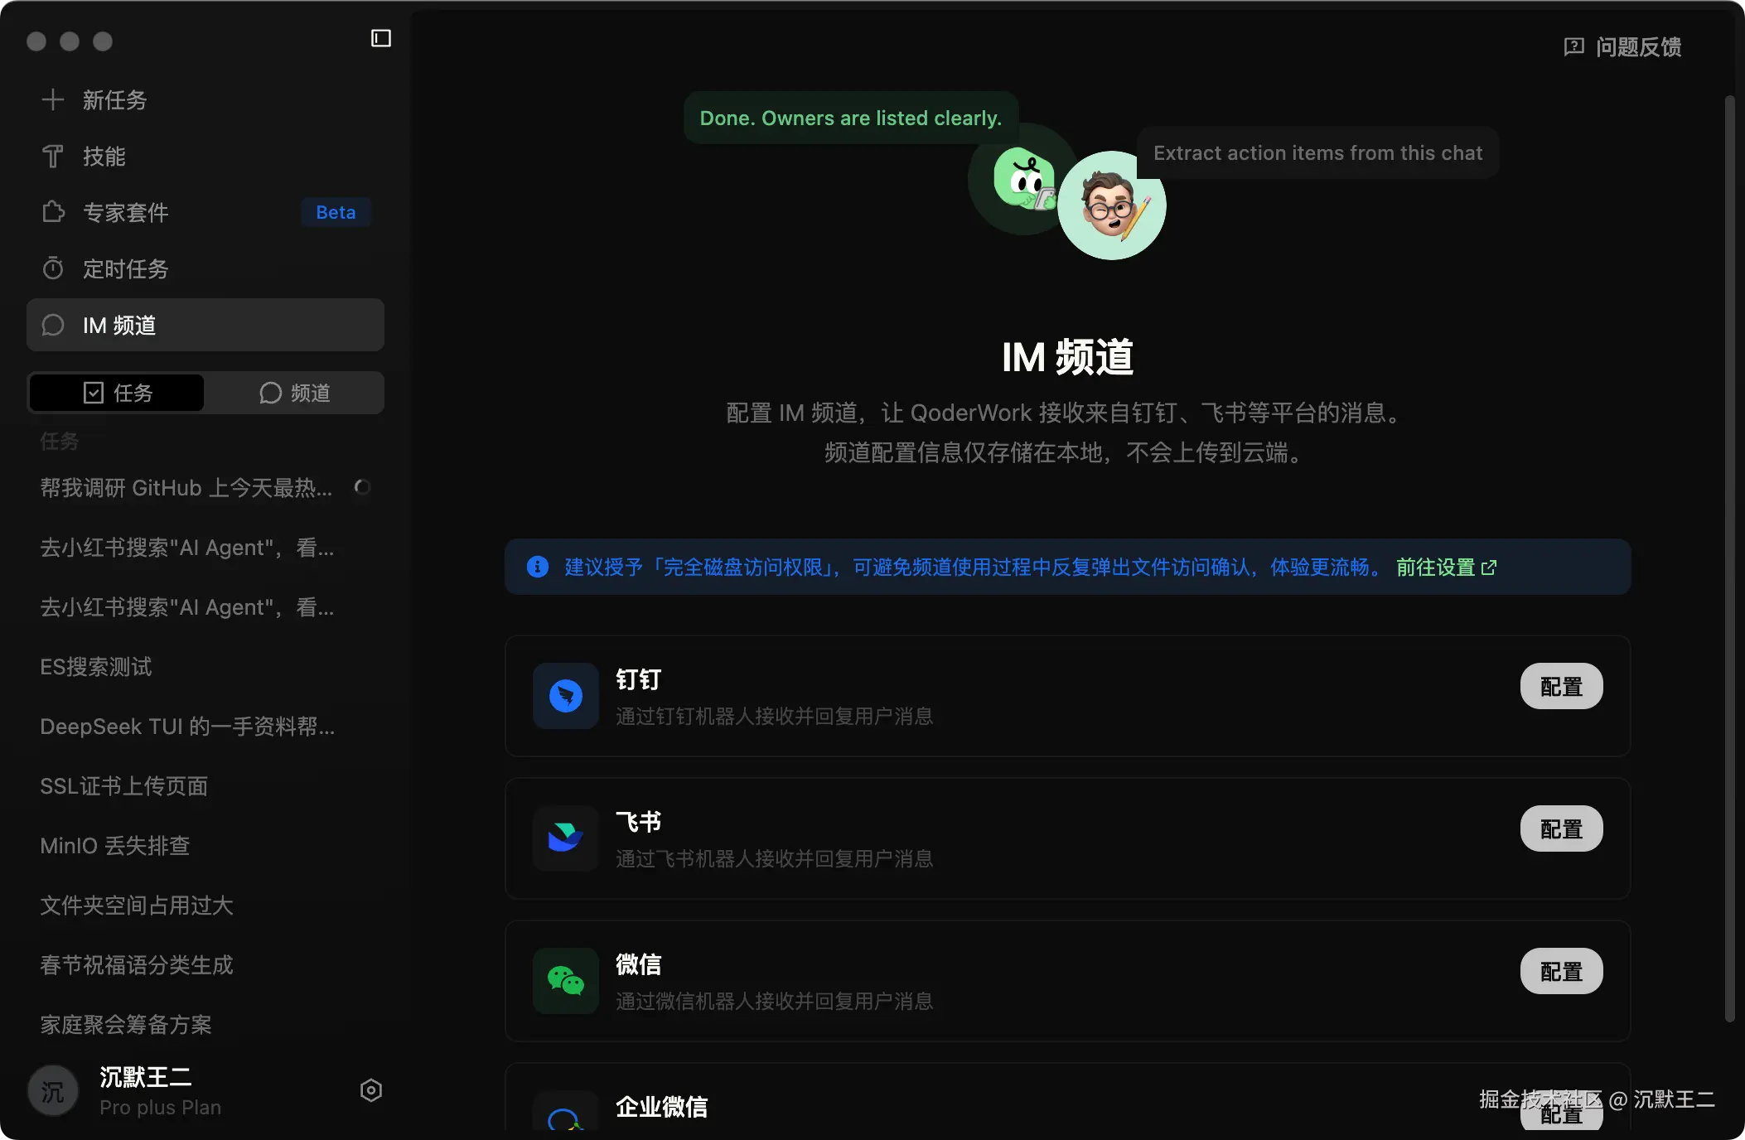Open task 春节祝福语分类生成
Screen dimensions: 1745x1140
[205, 965]
